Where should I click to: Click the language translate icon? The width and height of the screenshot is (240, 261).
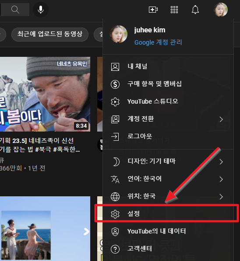pyautogui.click(x=115, y=179)
